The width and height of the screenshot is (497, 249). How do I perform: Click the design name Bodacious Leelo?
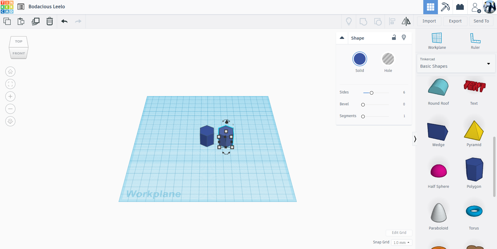(47, 7)
